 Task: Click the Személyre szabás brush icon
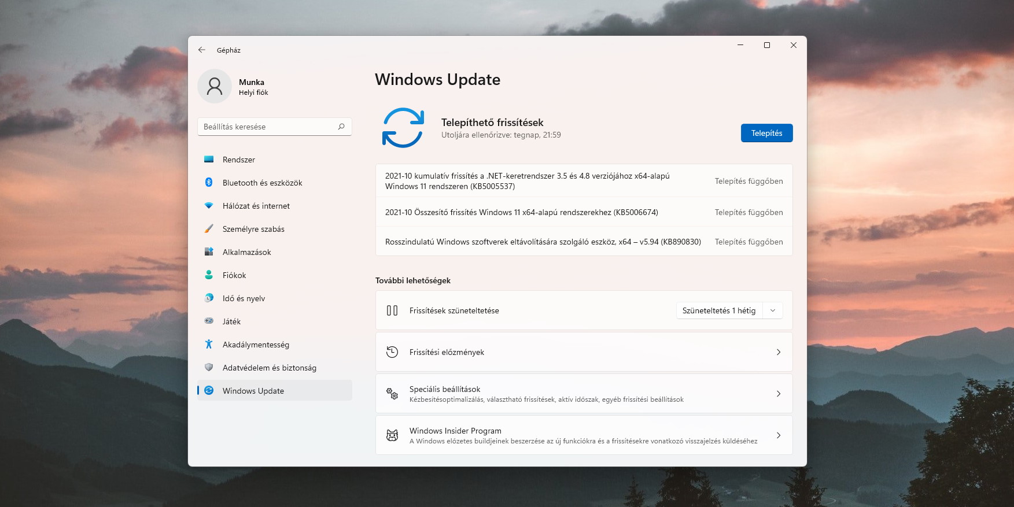(209, 229)
